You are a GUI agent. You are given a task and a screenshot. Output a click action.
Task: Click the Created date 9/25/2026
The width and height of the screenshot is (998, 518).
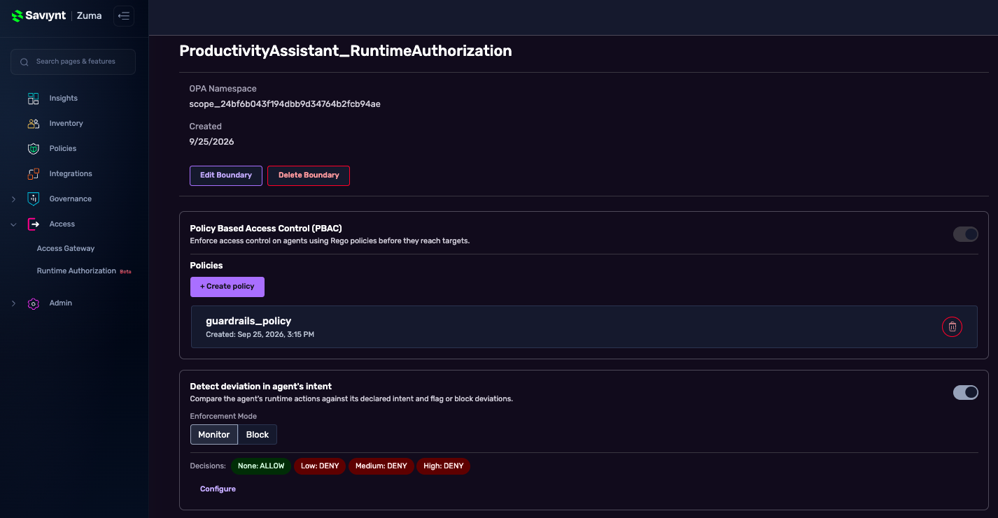[x=211, y=142]
